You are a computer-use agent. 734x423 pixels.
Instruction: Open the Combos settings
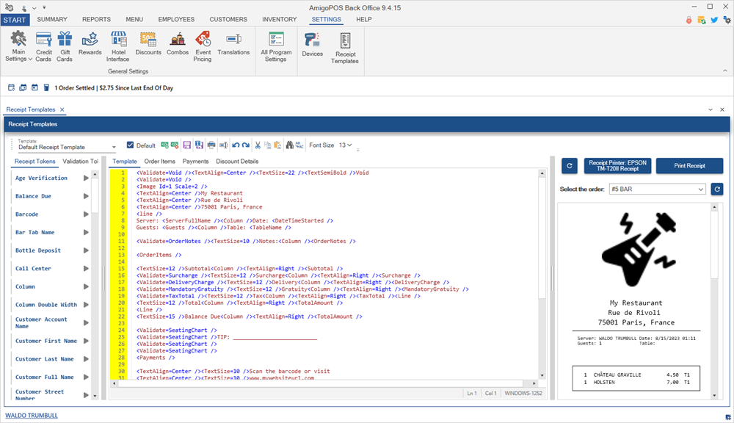pos(178,43)
